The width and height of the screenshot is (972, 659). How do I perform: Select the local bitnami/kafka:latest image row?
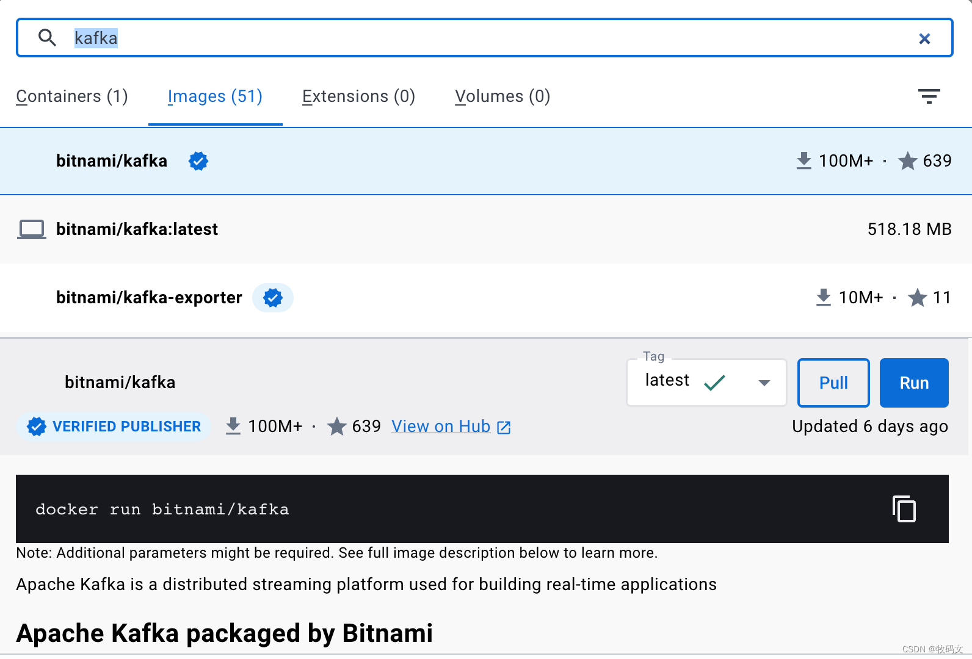(x=486, y=229)
